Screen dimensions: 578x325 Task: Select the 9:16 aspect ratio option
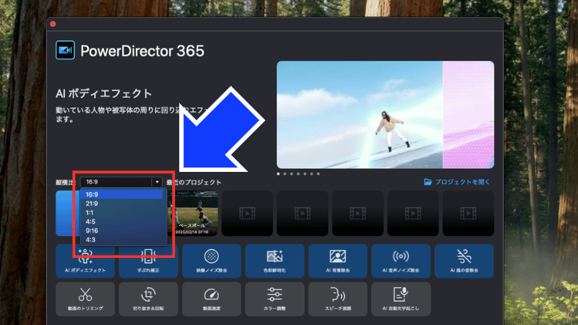[x=121, y=230]
